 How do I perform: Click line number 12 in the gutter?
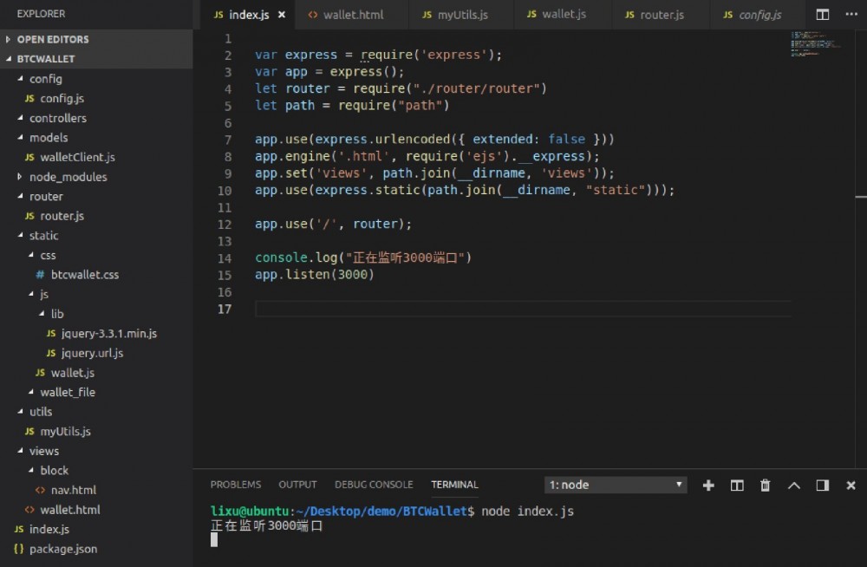(x=225, y=224)
